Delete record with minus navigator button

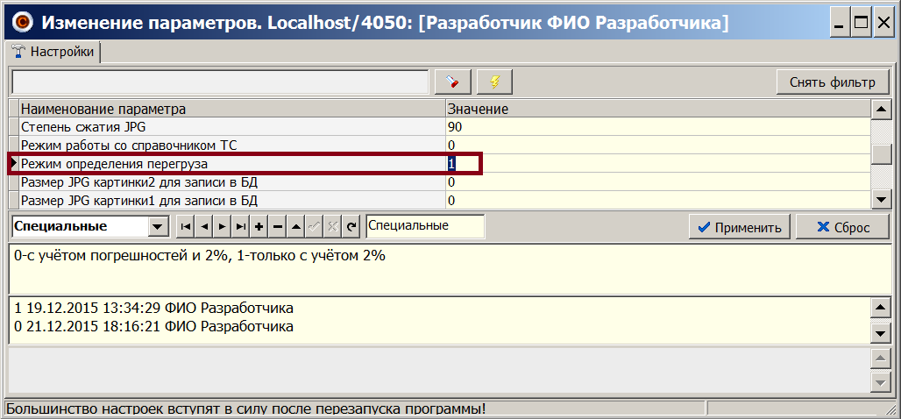pyautogui.click(x=277, y=227)
